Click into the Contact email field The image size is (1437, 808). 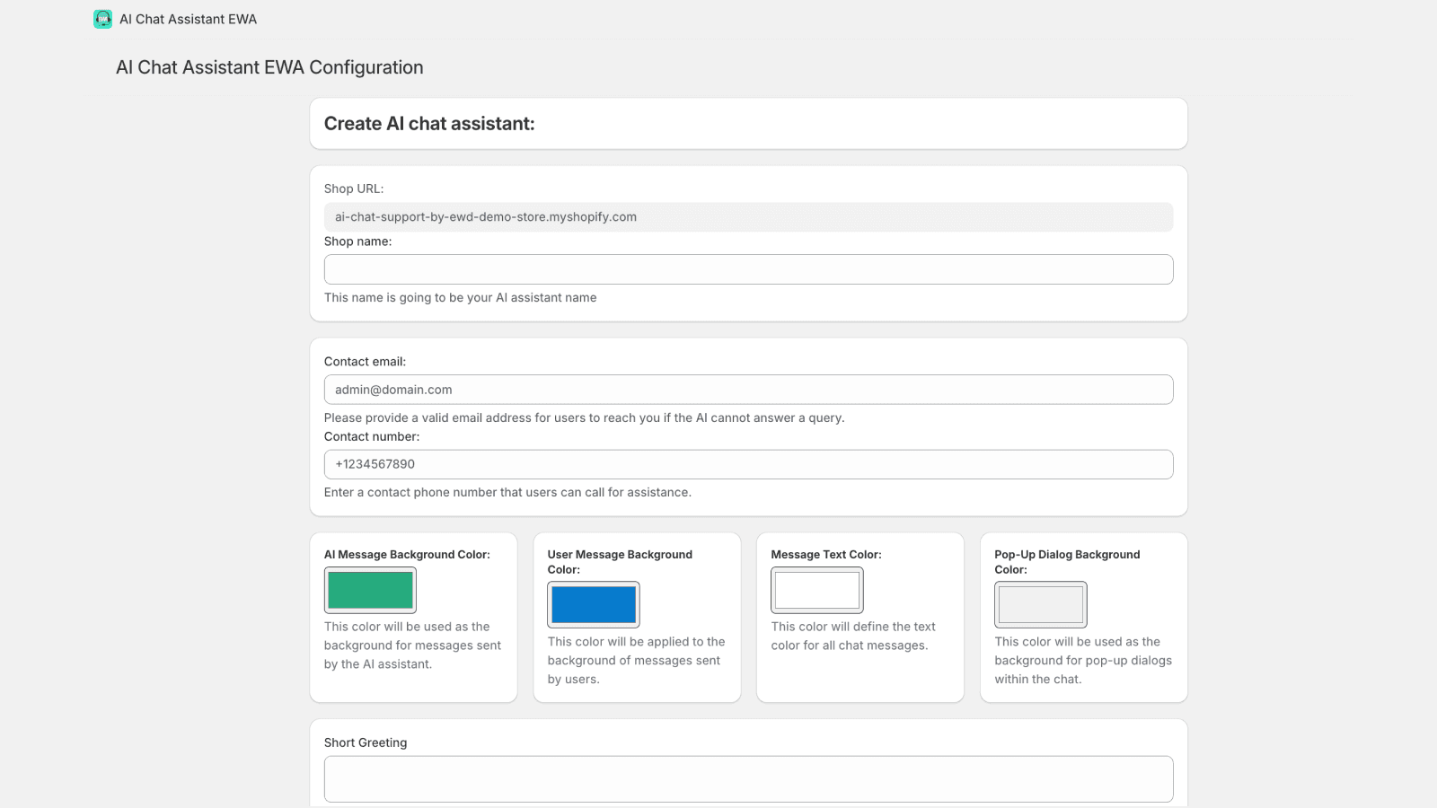click(x=748, y=390)
